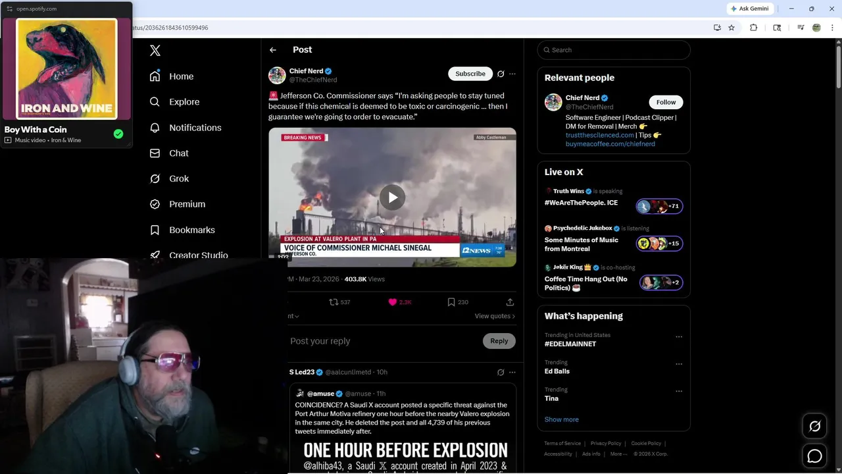842x474 pixels.
Task: Open the browser side panel icon
Action: tap(777, 28)
